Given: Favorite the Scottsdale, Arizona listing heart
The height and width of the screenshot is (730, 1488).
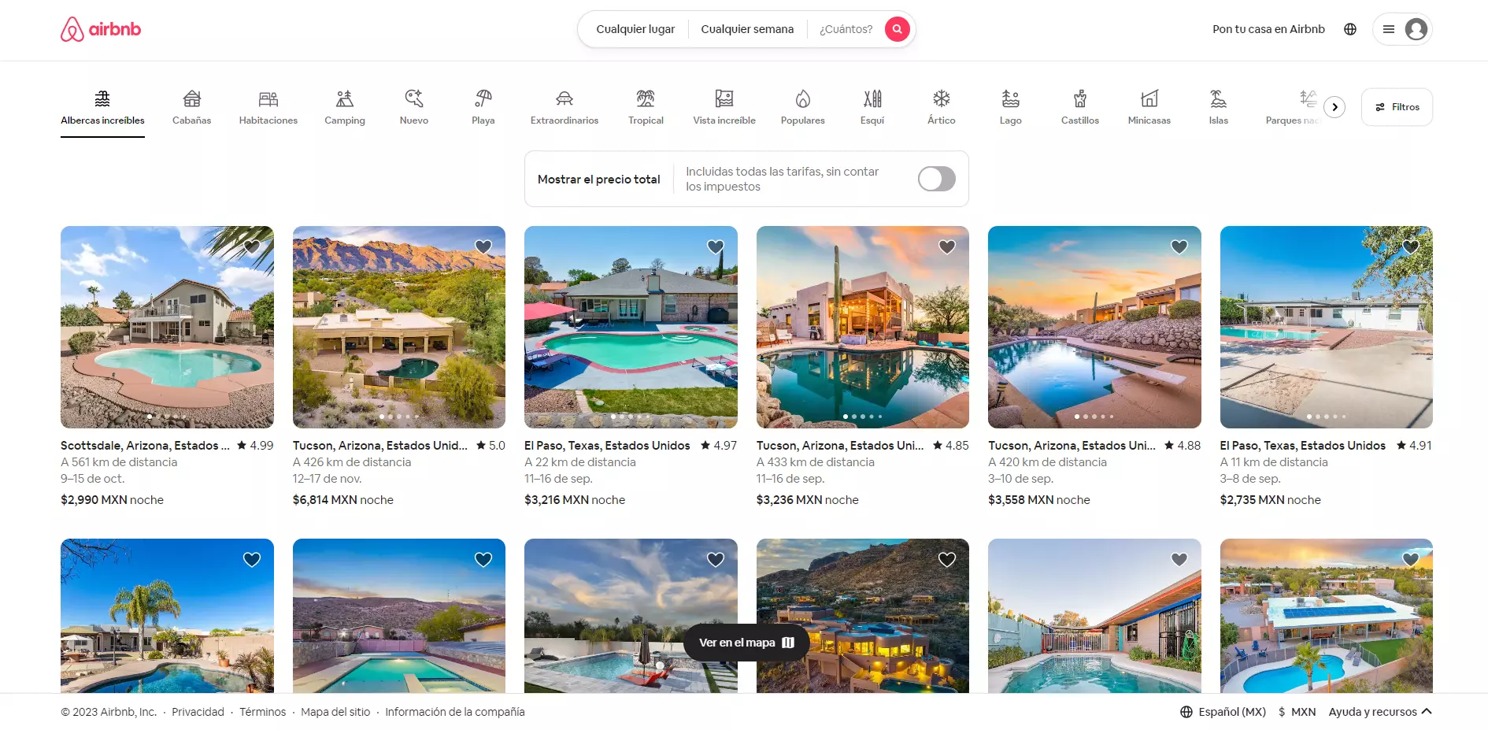Looking at the screenshot, I should tap(252, 247).
